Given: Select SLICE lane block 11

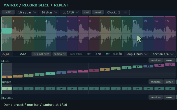Looking at the screenshot, I should [x=127, y=68].
